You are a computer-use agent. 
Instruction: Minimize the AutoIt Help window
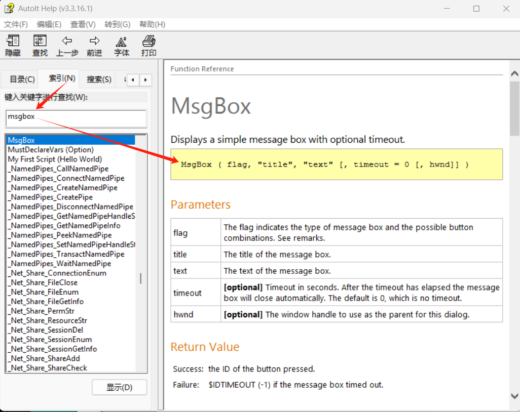coord(447,9)
